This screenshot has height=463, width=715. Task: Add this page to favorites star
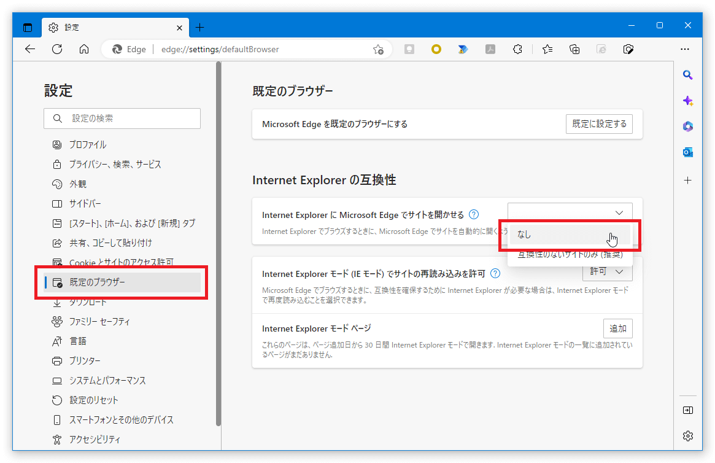pos(378,49)
